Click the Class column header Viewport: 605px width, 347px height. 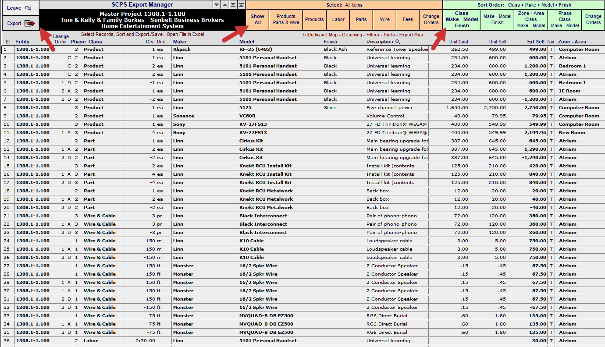pyautogui.click(x=95, y=42)
